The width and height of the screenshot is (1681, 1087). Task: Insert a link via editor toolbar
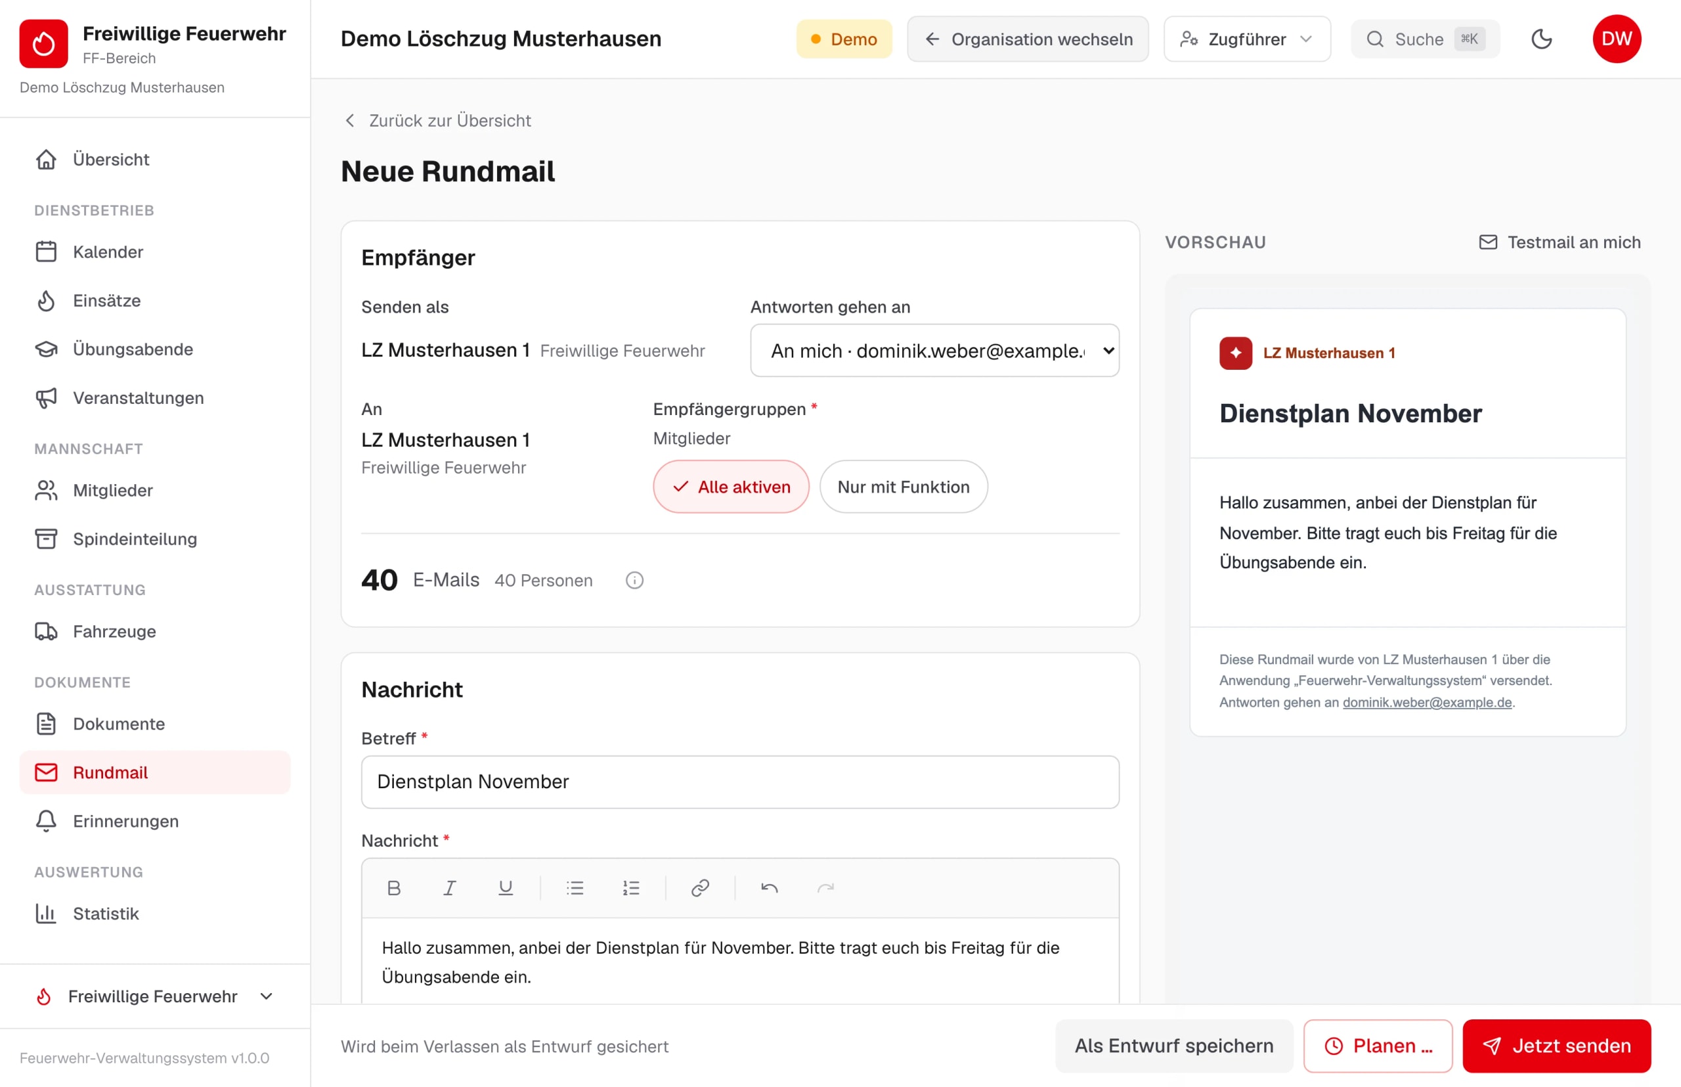700,888
